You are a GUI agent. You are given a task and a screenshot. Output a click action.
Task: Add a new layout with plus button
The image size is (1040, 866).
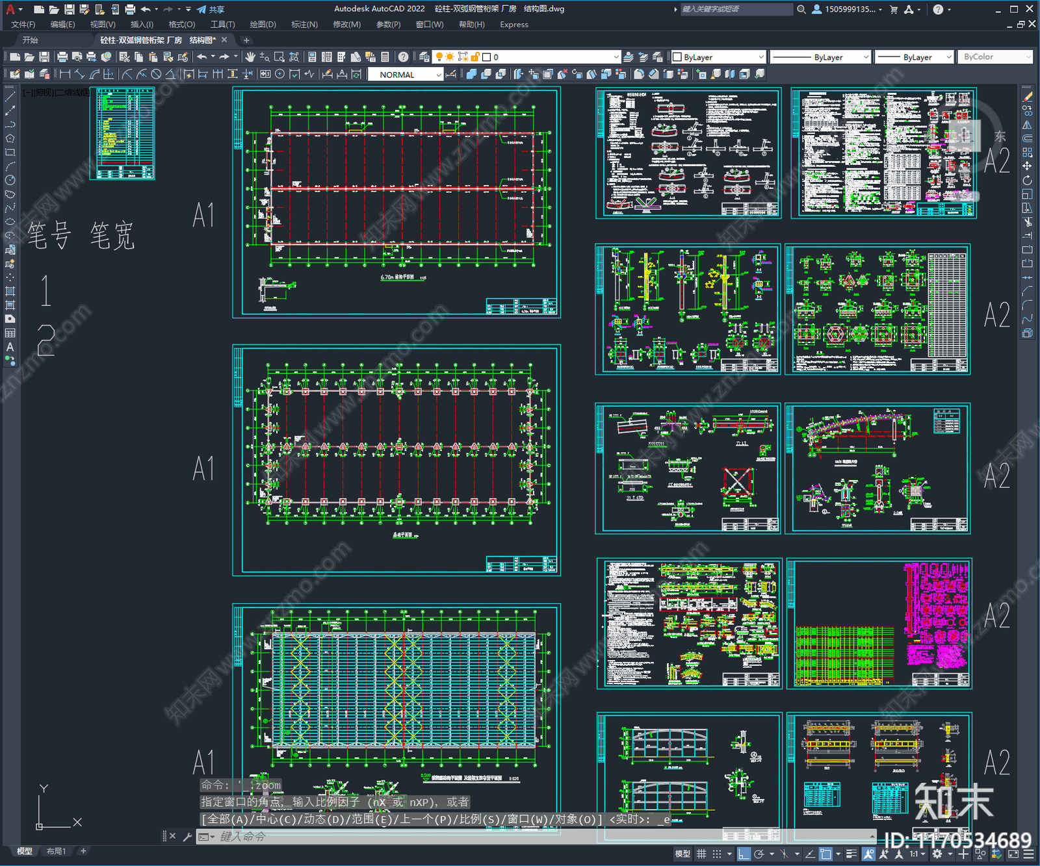[83, 851]
